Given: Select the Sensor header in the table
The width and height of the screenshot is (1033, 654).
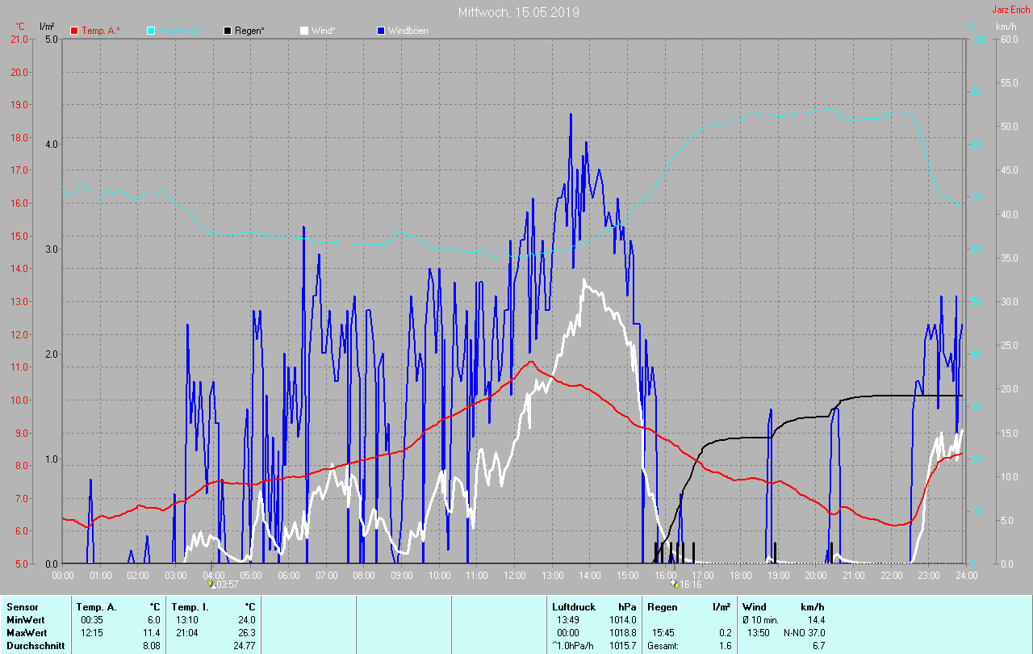Looking at the screenshot, I should click(22, 606).
